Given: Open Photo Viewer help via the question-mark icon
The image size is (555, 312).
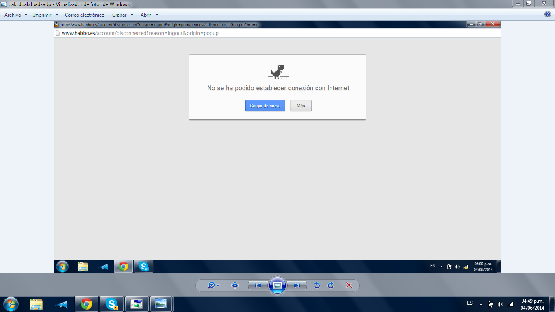Looking at the screenshot, I should 548,15.
